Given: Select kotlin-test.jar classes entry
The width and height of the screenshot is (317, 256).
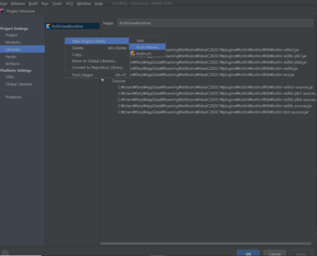Looking at the screenshot, I should (212, 75).
